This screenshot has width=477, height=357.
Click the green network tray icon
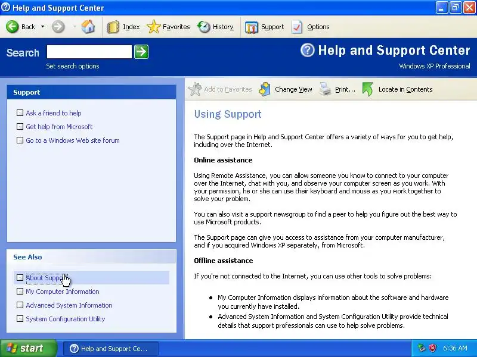[422, 348]
